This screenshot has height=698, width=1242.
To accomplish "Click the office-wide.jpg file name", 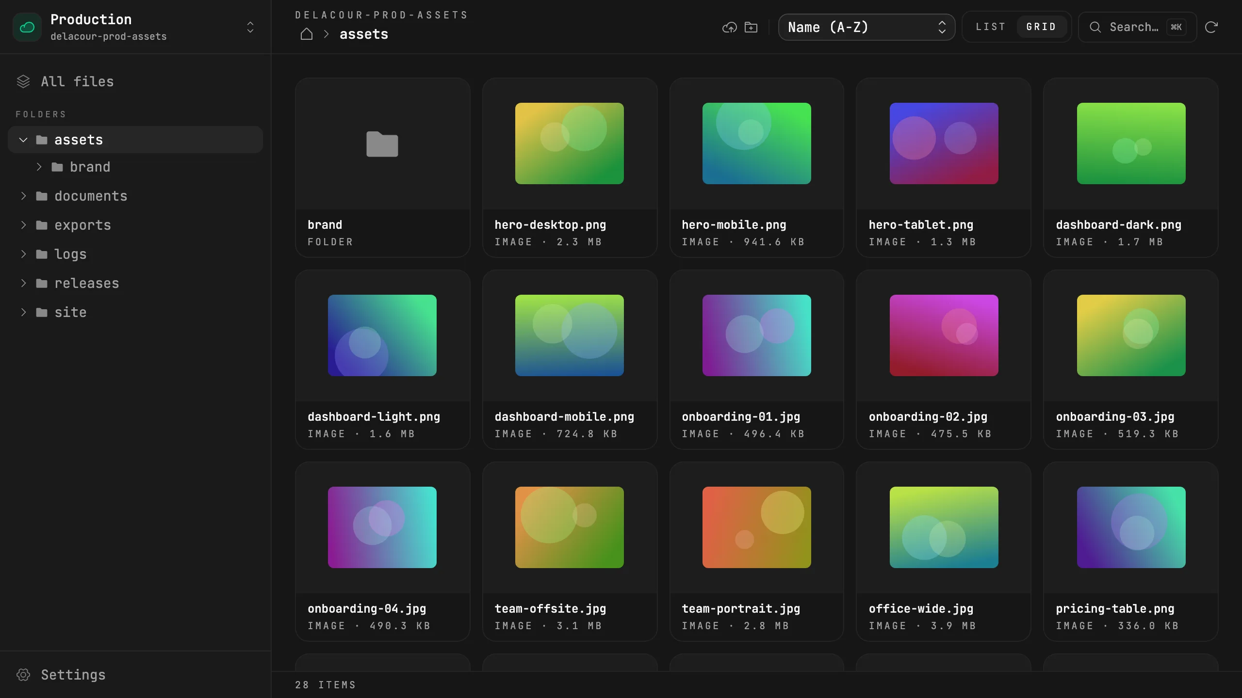I will pos(921,609).
